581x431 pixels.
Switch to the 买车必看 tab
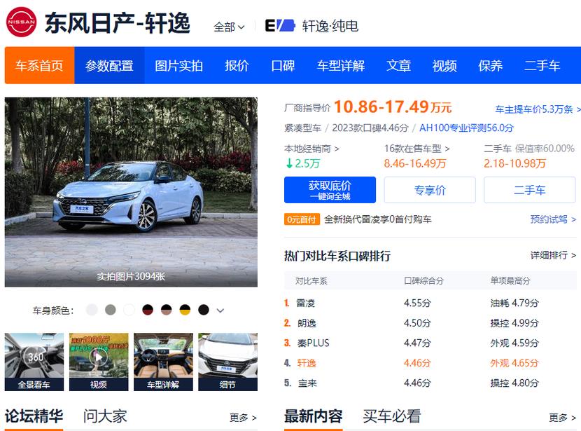pos(392,416)
